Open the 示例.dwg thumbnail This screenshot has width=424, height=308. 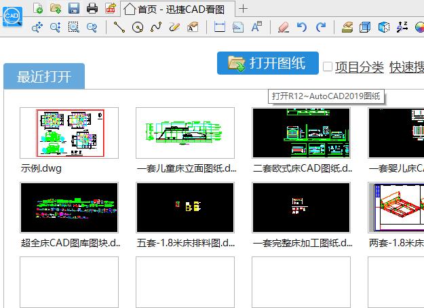[69, 133]
